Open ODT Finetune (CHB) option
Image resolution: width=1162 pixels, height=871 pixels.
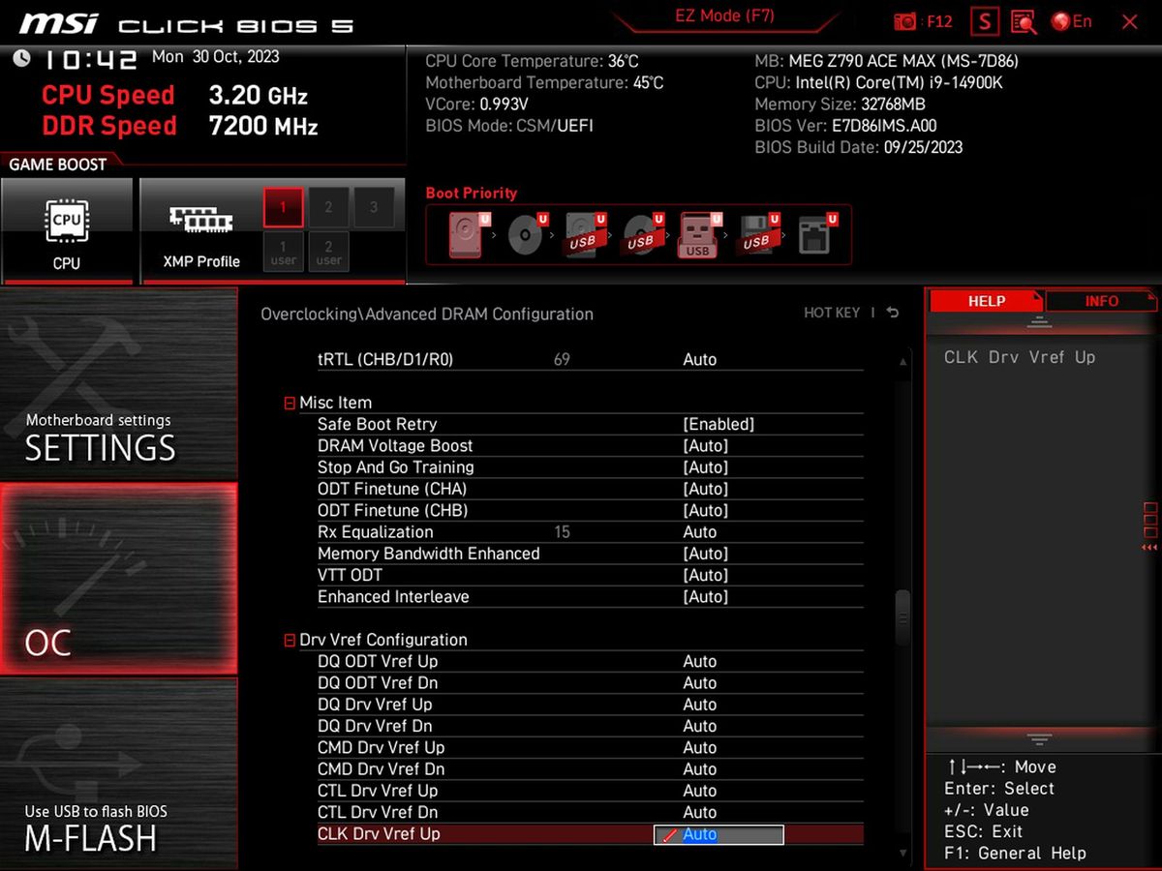590,510
